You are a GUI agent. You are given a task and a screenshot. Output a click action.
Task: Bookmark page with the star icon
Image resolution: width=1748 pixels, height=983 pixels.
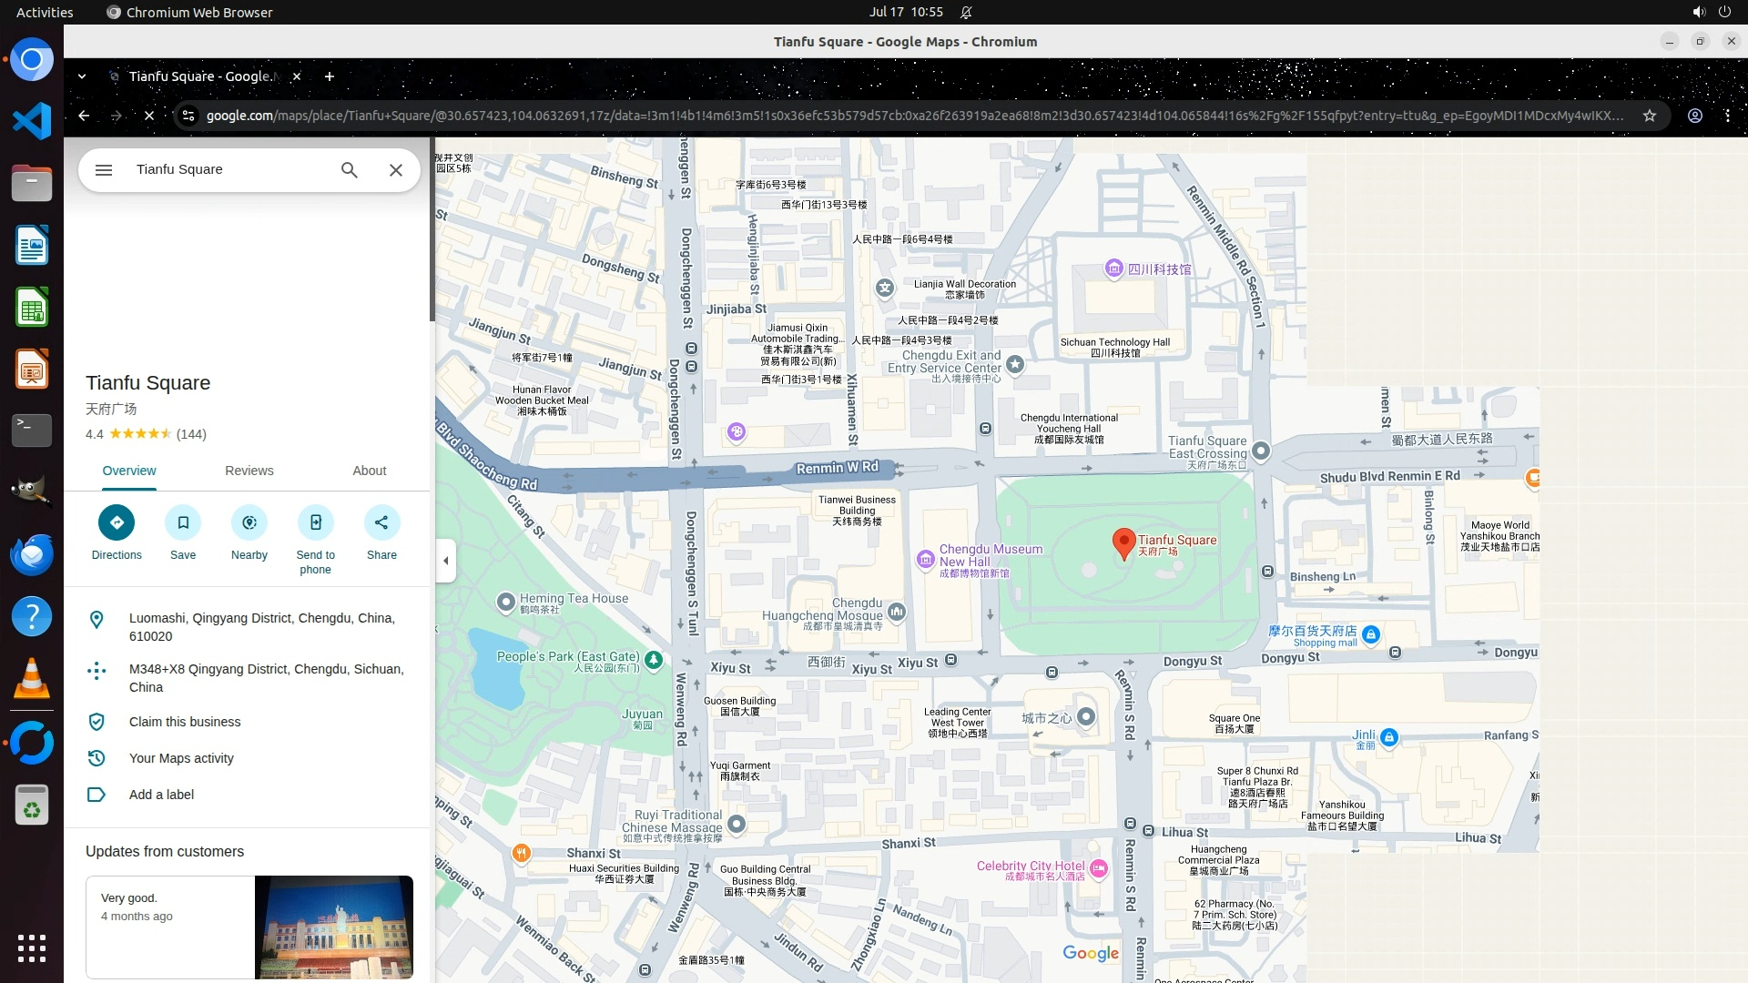coord(1650,116)
